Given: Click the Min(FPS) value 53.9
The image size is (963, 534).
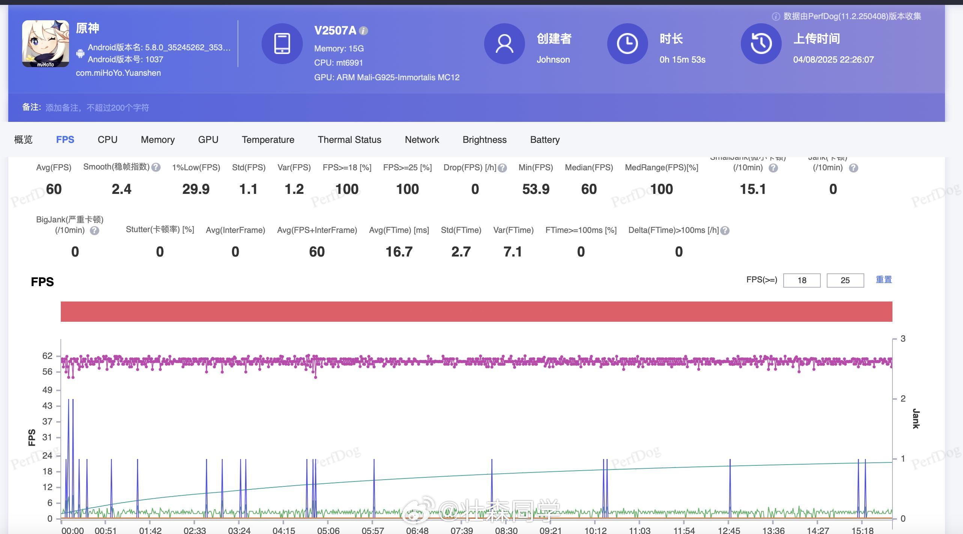Looking at the screenshot, I should coord(536,189).
